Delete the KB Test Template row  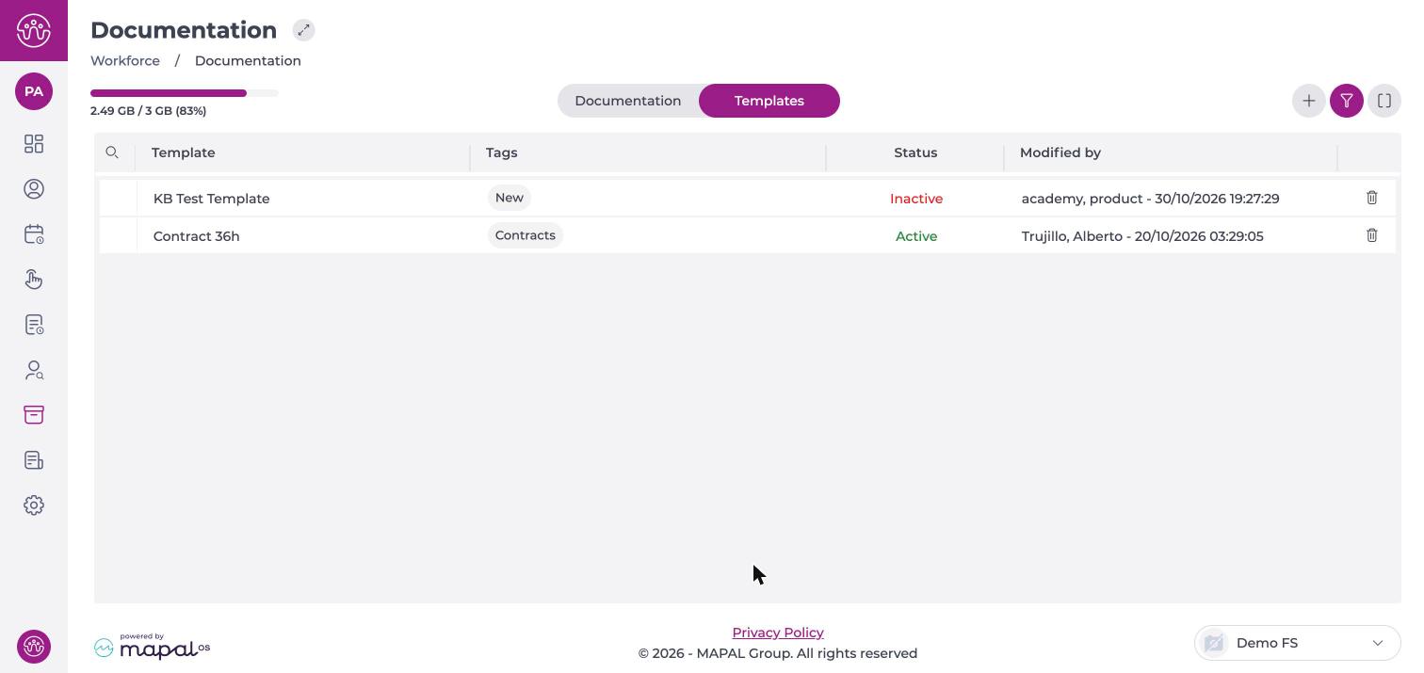coord(1372,198)
